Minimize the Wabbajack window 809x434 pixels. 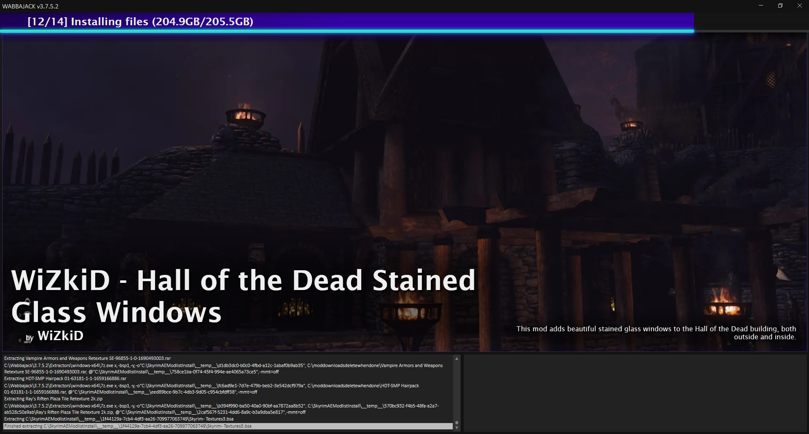point(761,5)
